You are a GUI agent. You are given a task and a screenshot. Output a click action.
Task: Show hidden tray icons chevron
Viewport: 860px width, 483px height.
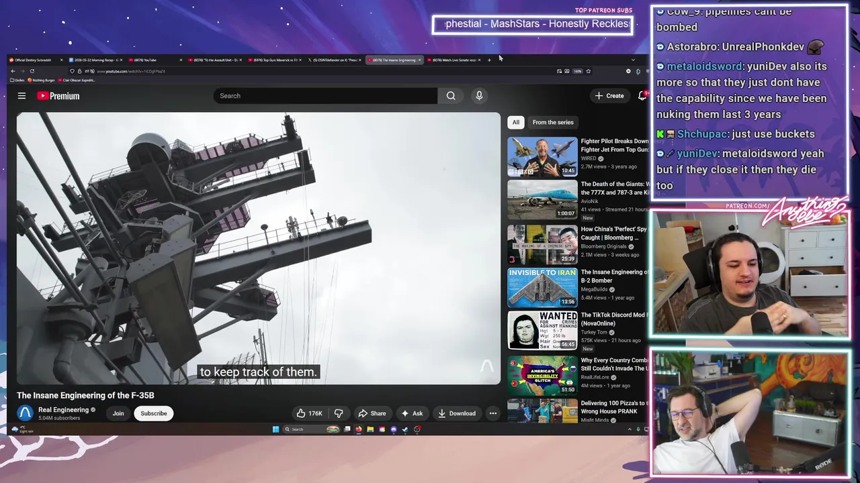[x=630, y=429]
